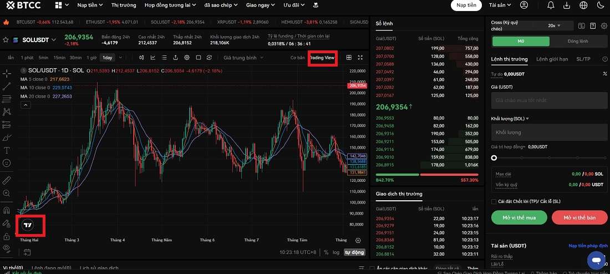610x274 pixels.
Task: Open the notifications bell
Action: click(551, 5)
